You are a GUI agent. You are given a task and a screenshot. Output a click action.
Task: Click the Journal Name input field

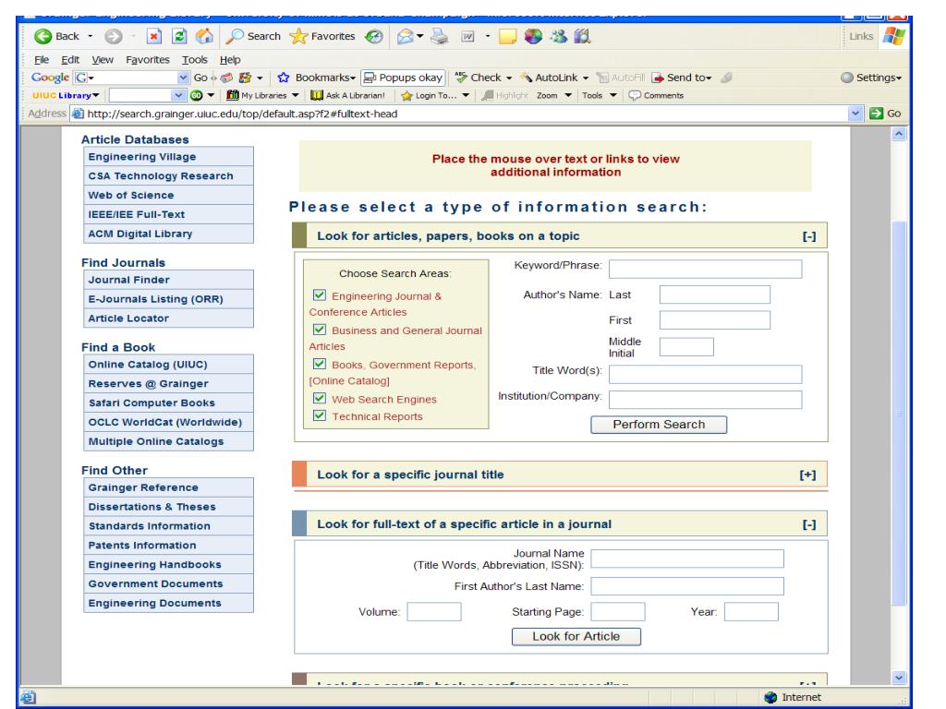(x=687, y=559)
